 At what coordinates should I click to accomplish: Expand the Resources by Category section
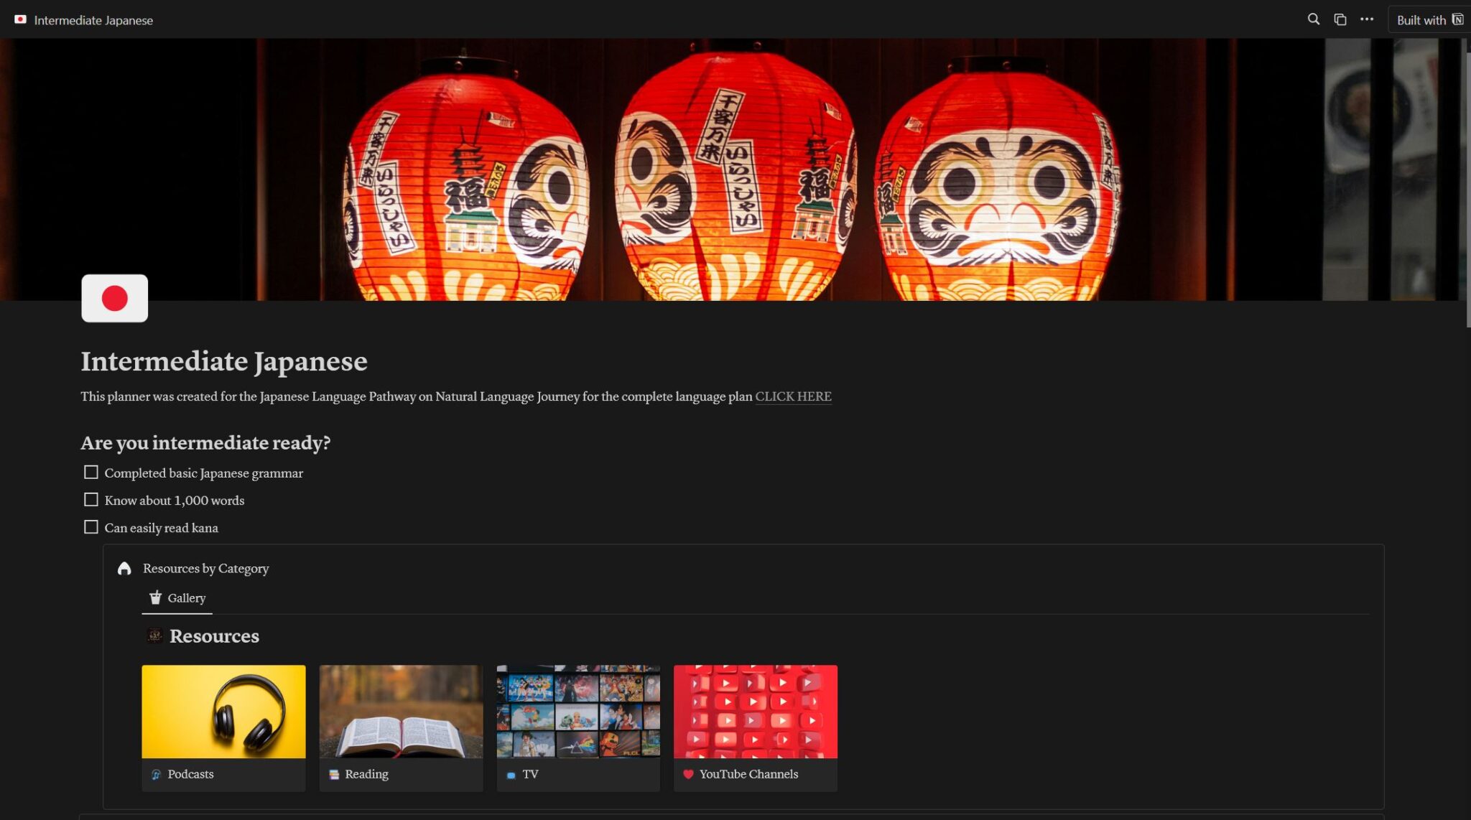coord(206,567)
